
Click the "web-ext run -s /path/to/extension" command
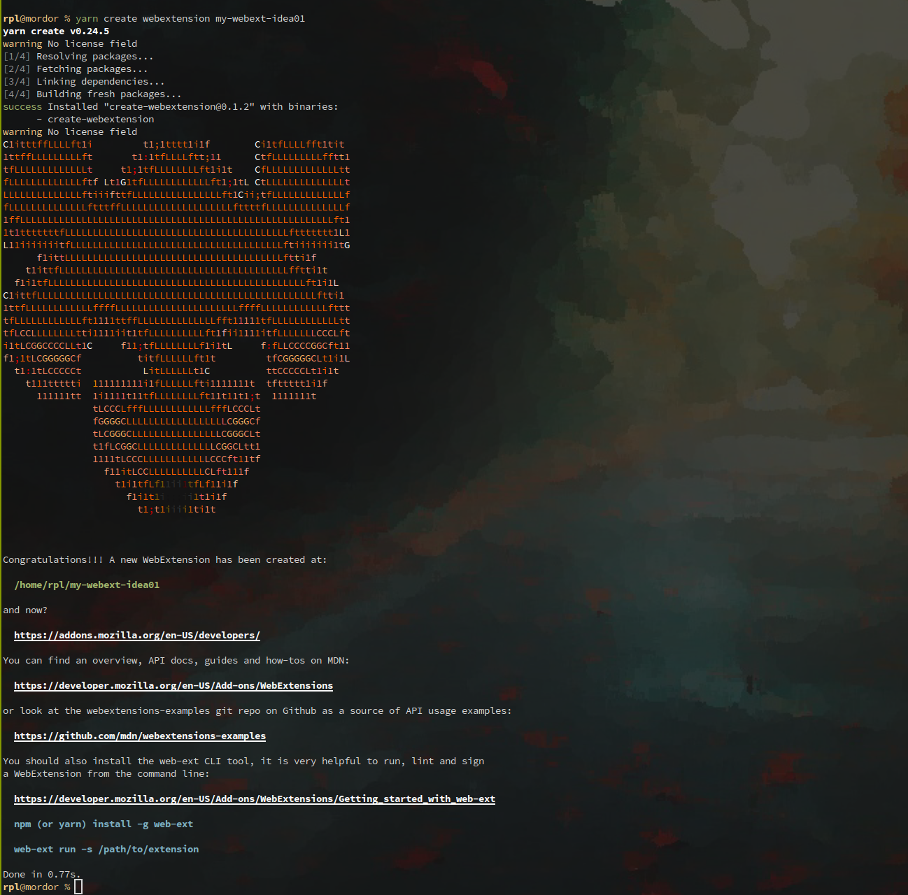[x=106, y=850]
